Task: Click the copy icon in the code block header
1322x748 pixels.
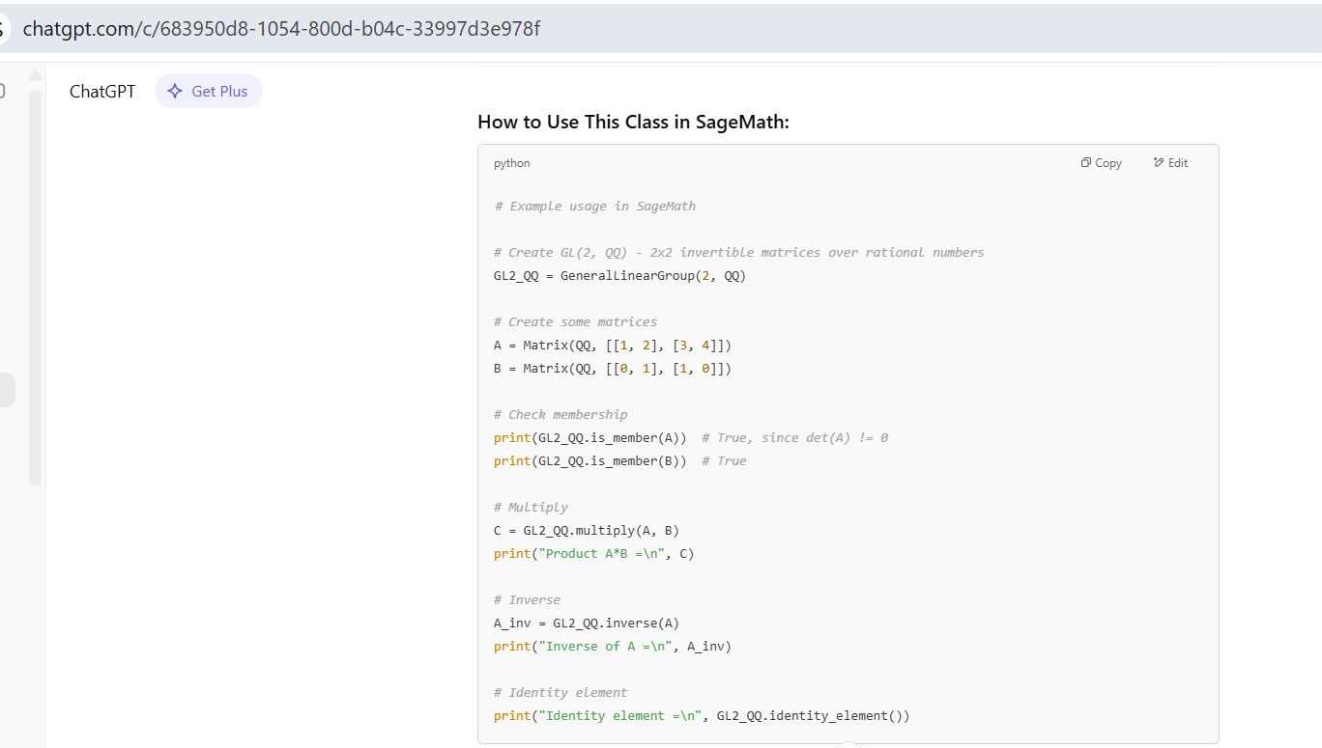Action: [x=1086, y=163]
